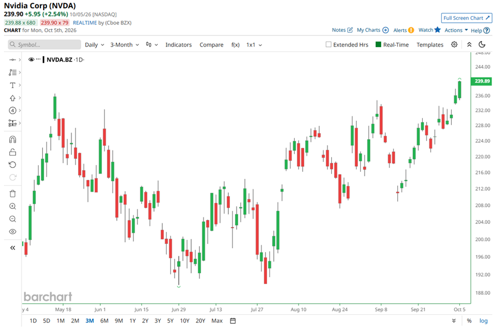Select the 3M range tab
The height and width of the screenshot is (327, 497).
(90, 321)
